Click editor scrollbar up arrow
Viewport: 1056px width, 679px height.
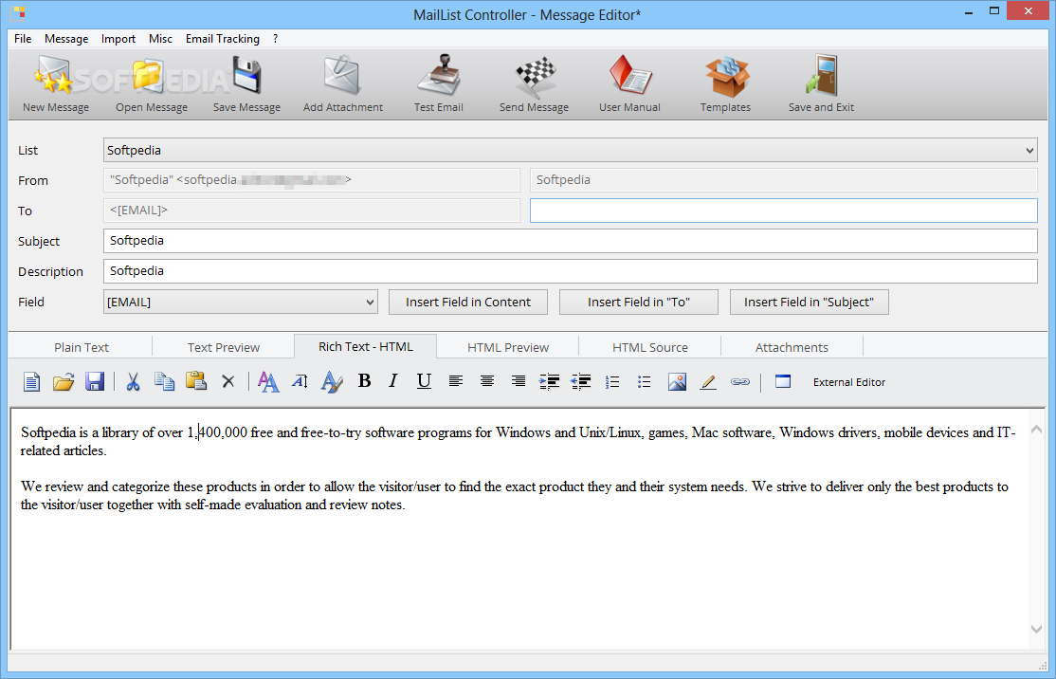click(1036, 429)
